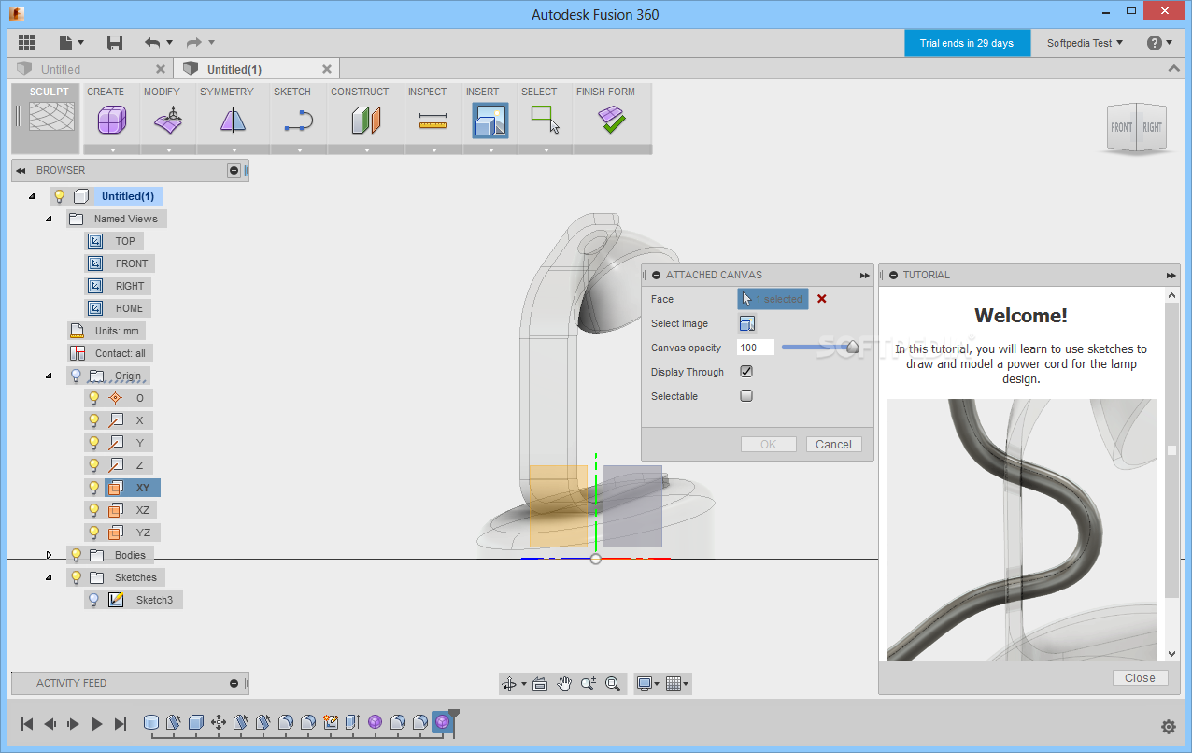Viewport: 1192px width, 753px height.
Task: Open the Help question mark dropdown
Action: tap(1159, 43)
